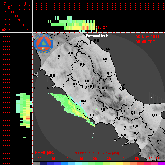Select the MC city label
Image resolution: width=165 pixels, height=165 pixels.
tap(106, 59)
